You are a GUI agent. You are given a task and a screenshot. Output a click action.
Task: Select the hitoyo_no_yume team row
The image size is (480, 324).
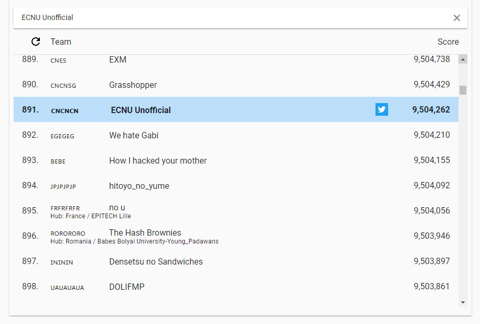pos(236,186)
